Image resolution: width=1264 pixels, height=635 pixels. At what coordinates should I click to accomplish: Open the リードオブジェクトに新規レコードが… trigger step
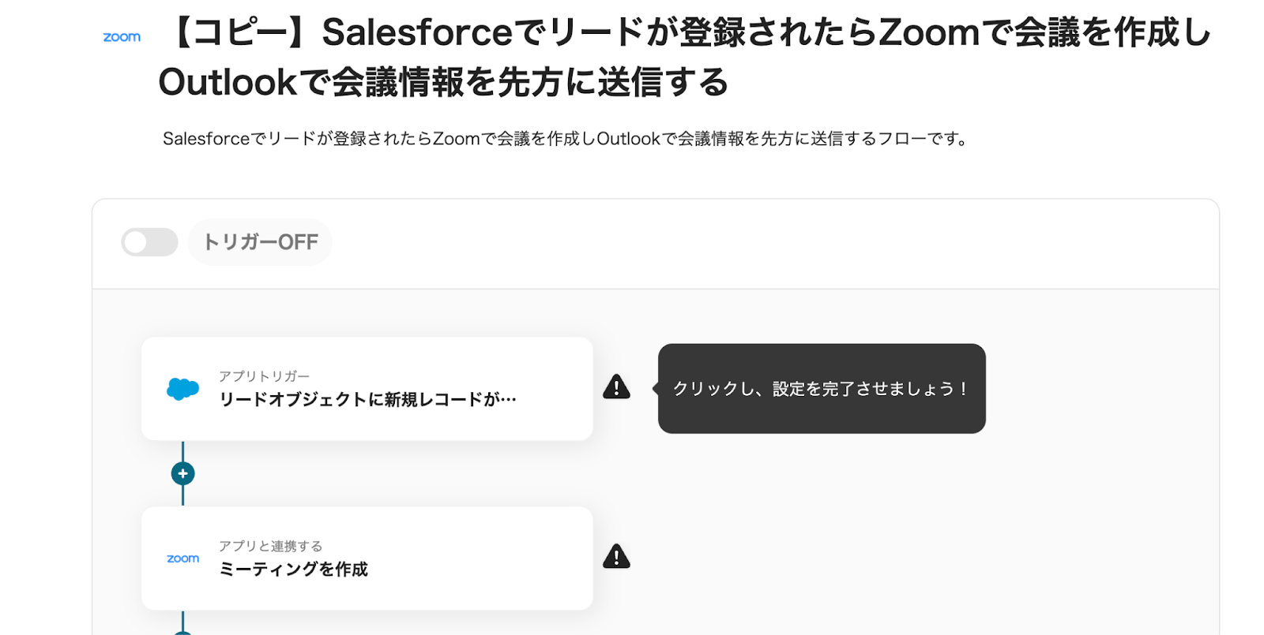click(367, 400)
